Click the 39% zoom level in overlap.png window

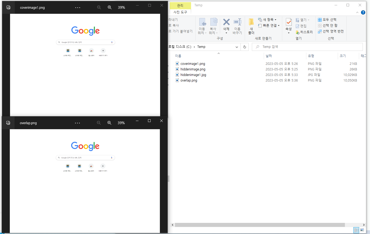click(x=121, y=123)
